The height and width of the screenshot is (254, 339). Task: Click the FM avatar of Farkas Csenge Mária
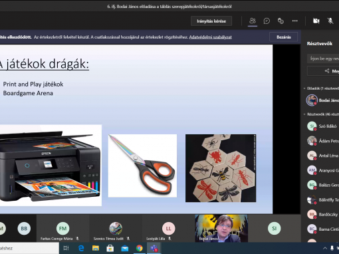point(62,228)
